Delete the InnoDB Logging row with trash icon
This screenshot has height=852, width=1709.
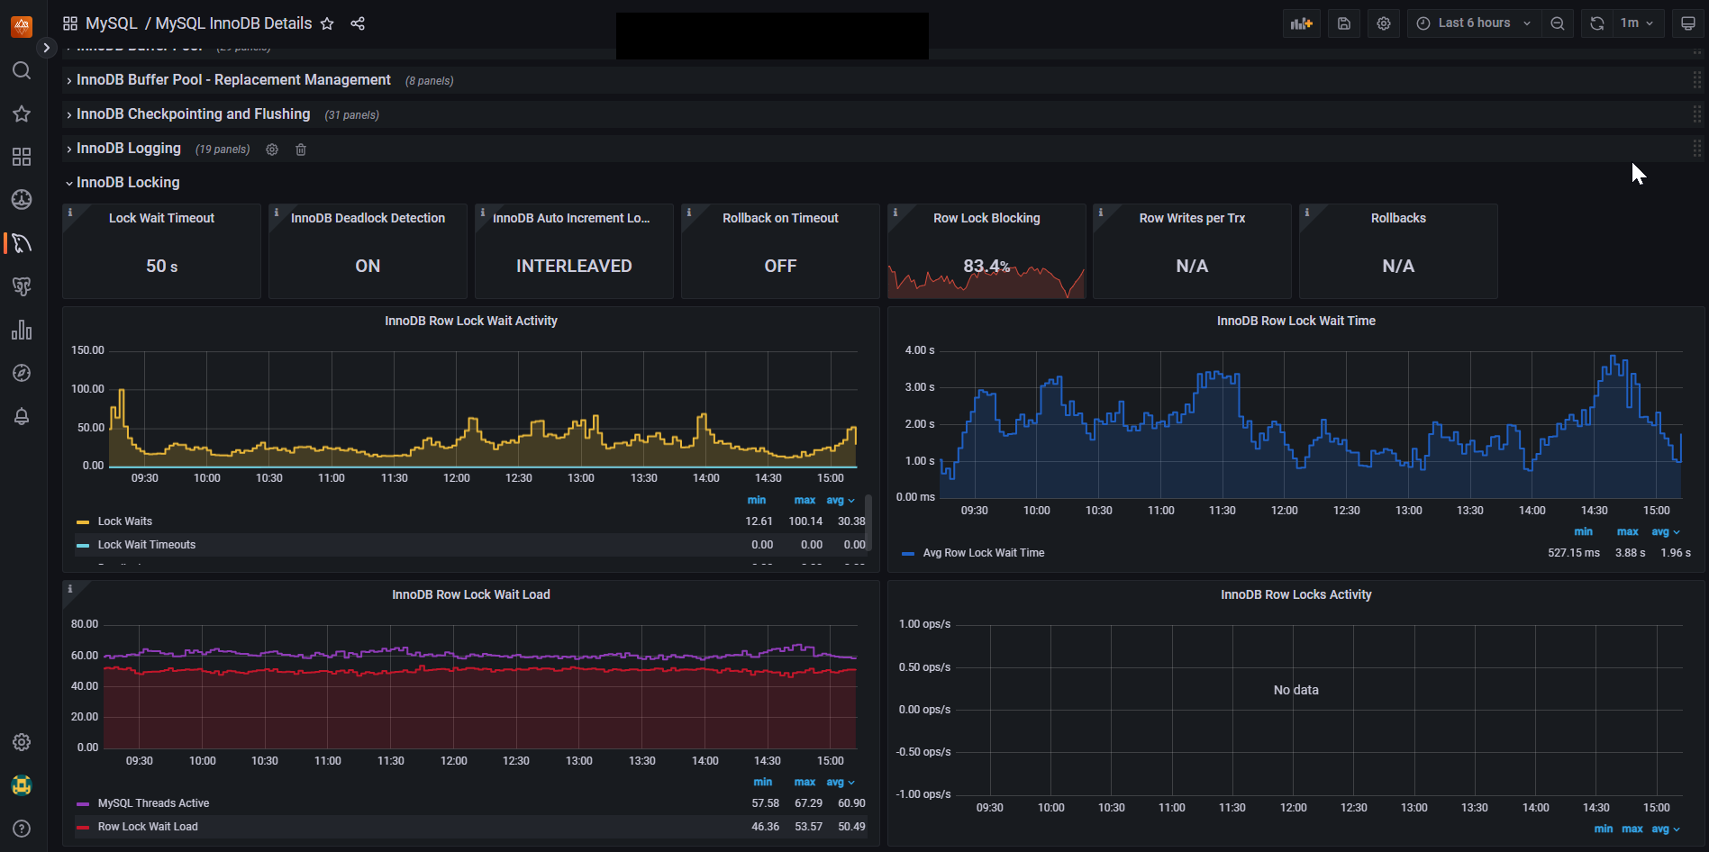click(x=301, y=150)
